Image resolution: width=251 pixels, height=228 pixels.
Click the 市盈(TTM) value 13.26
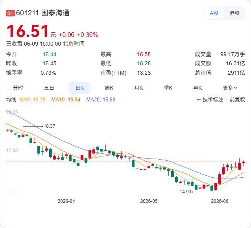coord(144,73)
